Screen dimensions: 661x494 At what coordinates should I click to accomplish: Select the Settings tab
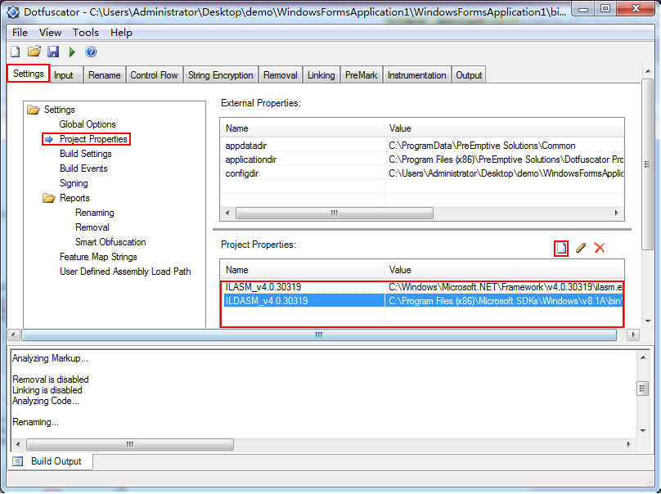[29, 74]
